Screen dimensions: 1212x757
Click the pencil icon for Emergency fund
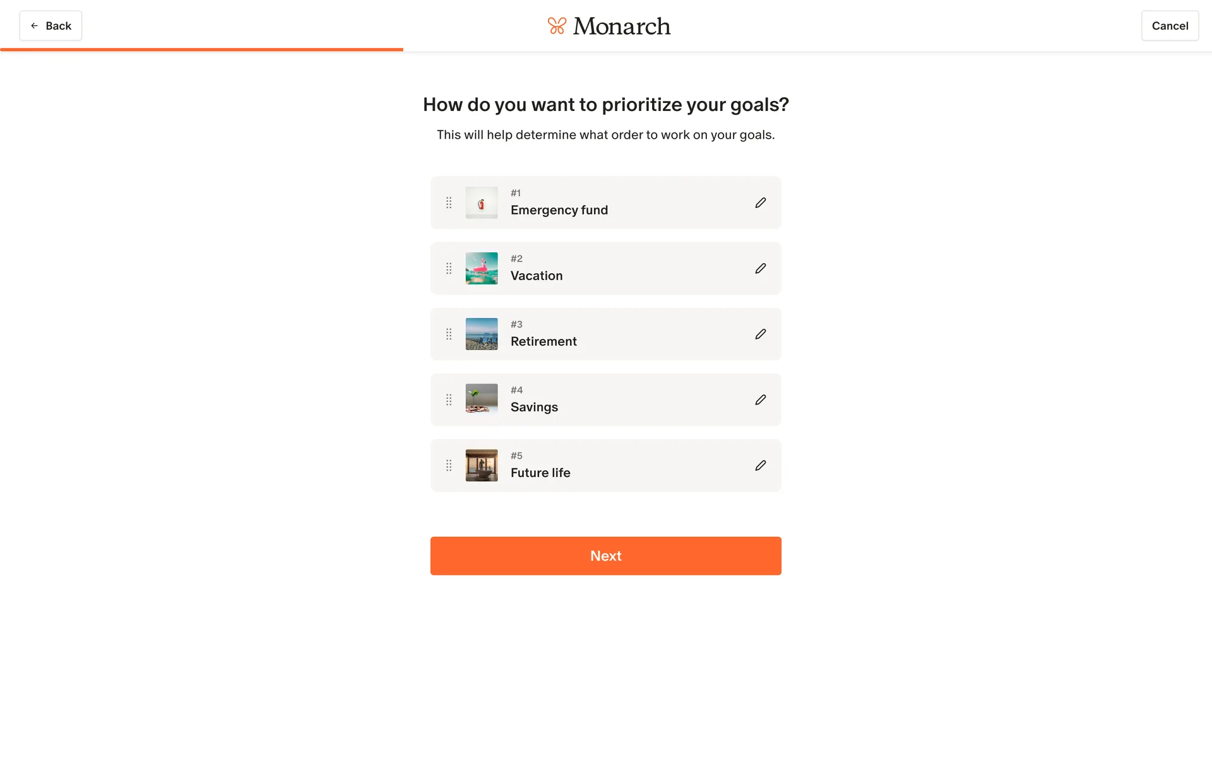click(760, 202)
